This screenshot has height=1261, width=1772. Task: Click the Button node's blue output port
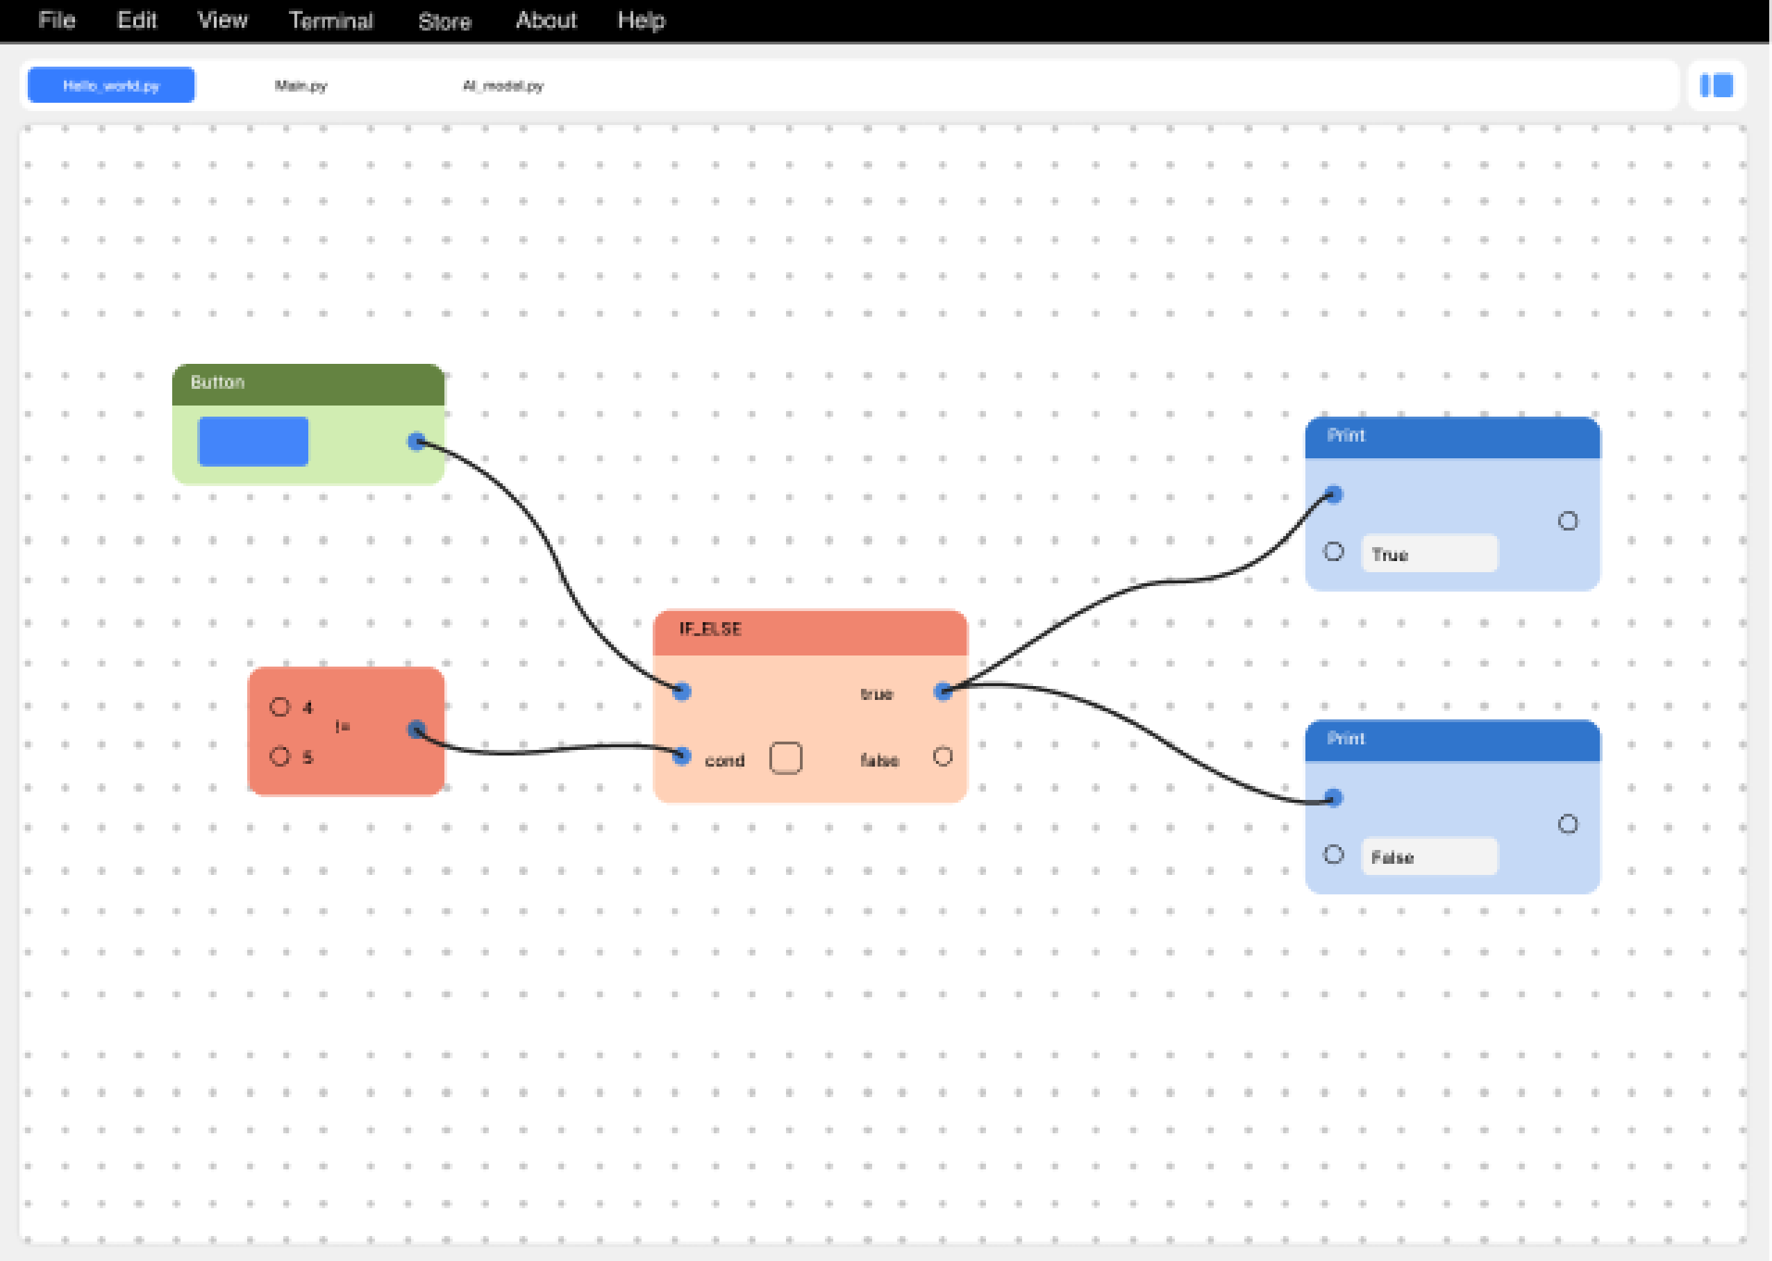(416, 442)
